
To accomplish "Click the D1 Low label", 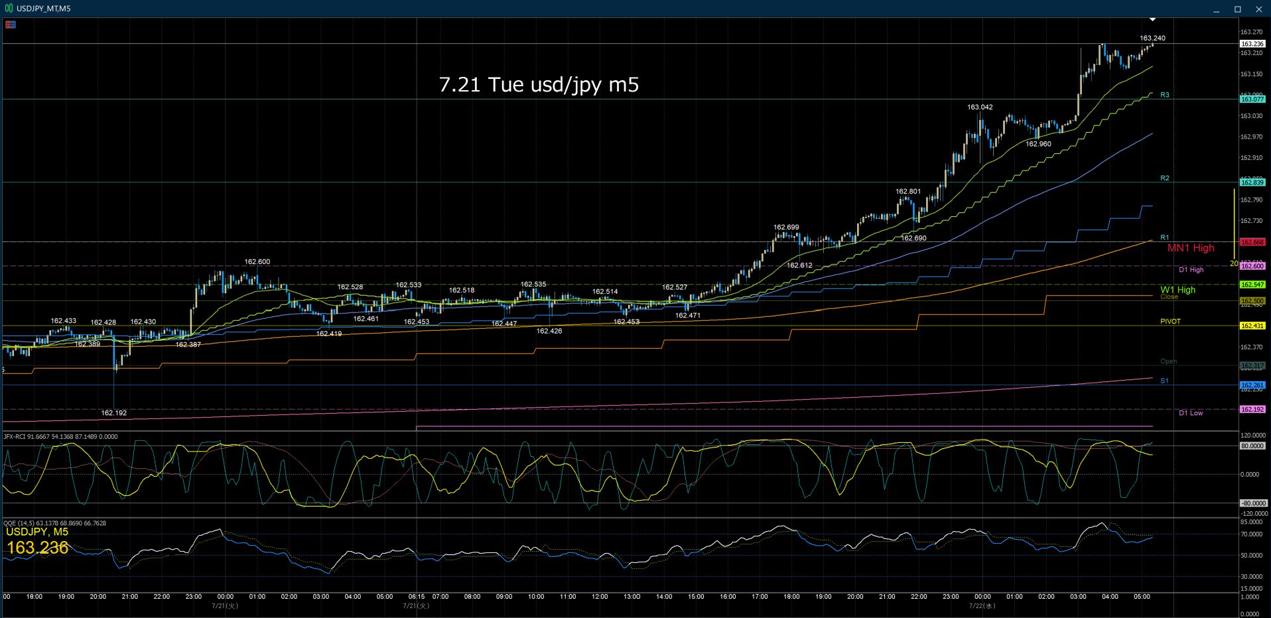I will [1191, 413].
